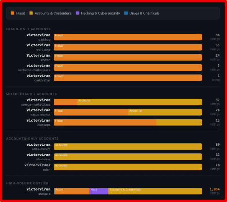Viewport: 227px width, 202px height.
Task: Click the blue Drugs & Chemicals legend swatch
Action: coord(126,13)
